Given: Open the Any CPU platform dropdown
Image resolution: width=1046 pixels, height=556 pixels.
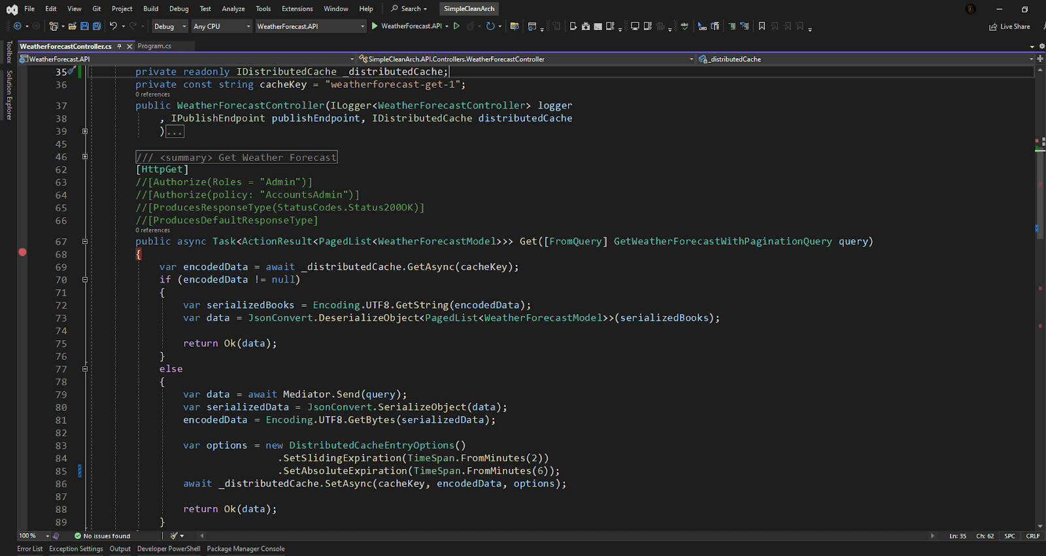Looking at the screenshot, I should click(x=222, y=26).
